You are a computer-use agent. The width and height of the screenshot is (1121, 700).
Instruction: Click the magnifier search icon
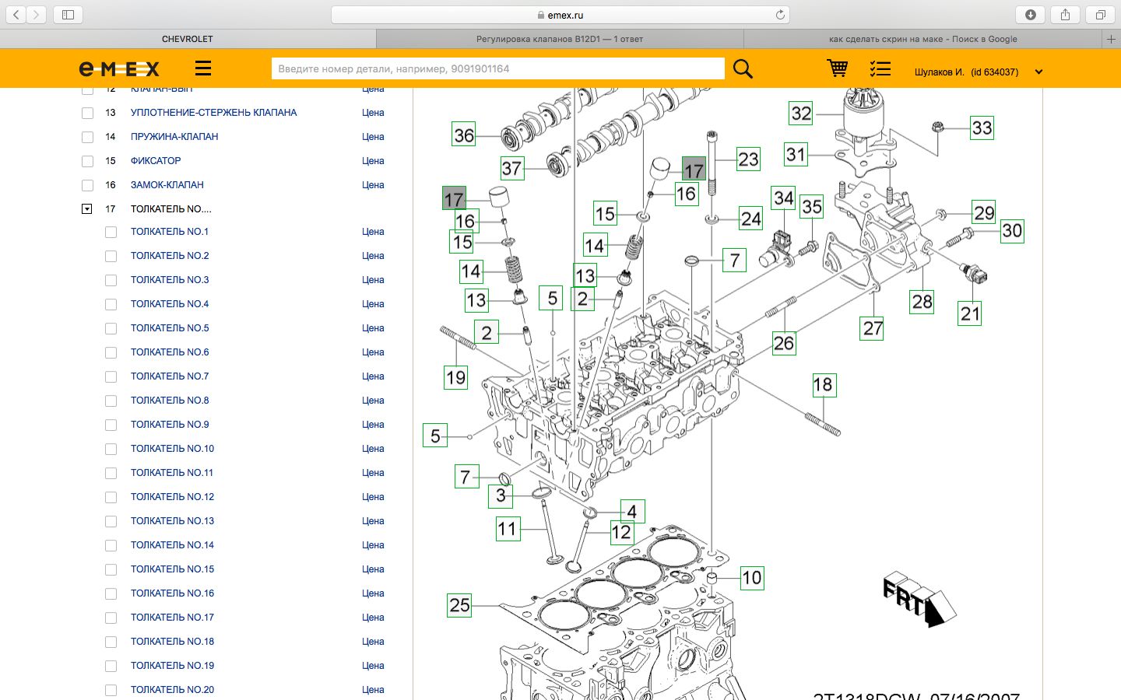coord(743,69)
